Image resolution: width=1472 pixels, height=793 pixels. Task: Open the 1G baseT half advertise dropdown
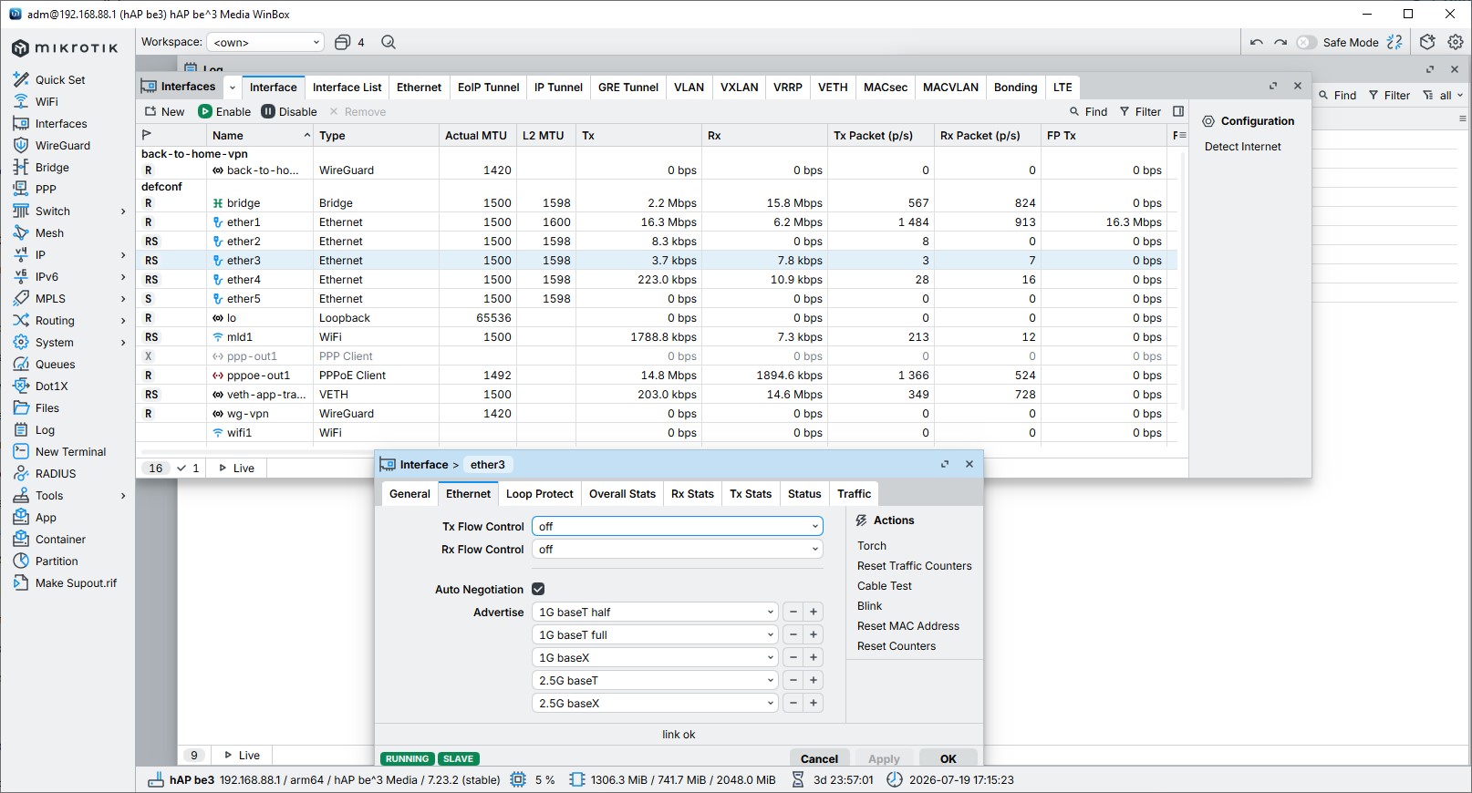(x=655, y=612)
